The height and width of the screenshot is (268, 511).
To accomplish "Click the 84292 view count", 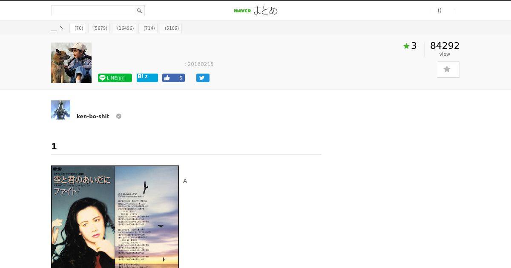I will click(445, 46).
